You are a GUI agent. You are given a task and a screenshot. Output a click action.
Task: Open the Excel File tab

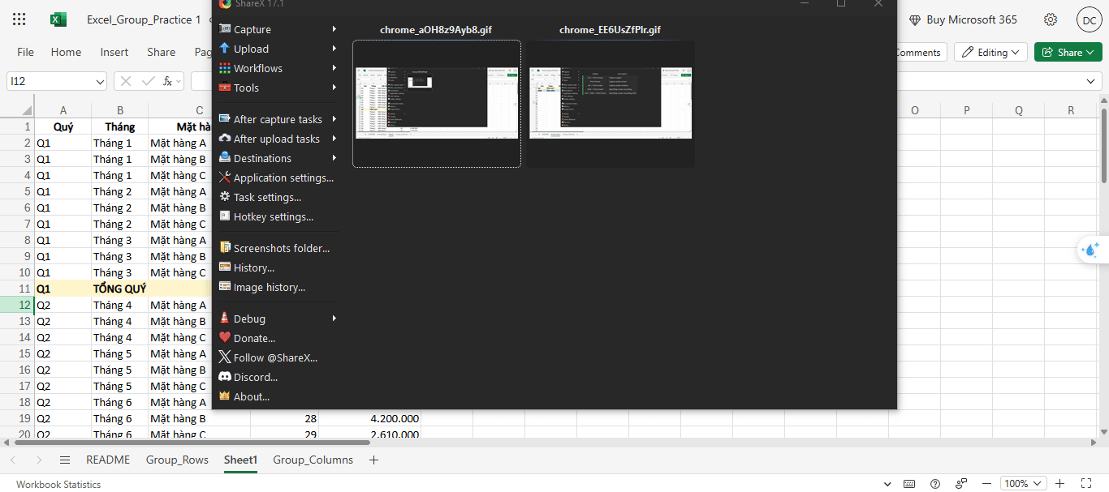click(x=26, y=52)
